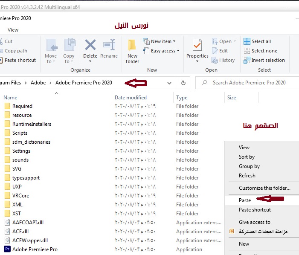Click the search magnifier icon
299x255 pixels.
(x=204, y=83)
